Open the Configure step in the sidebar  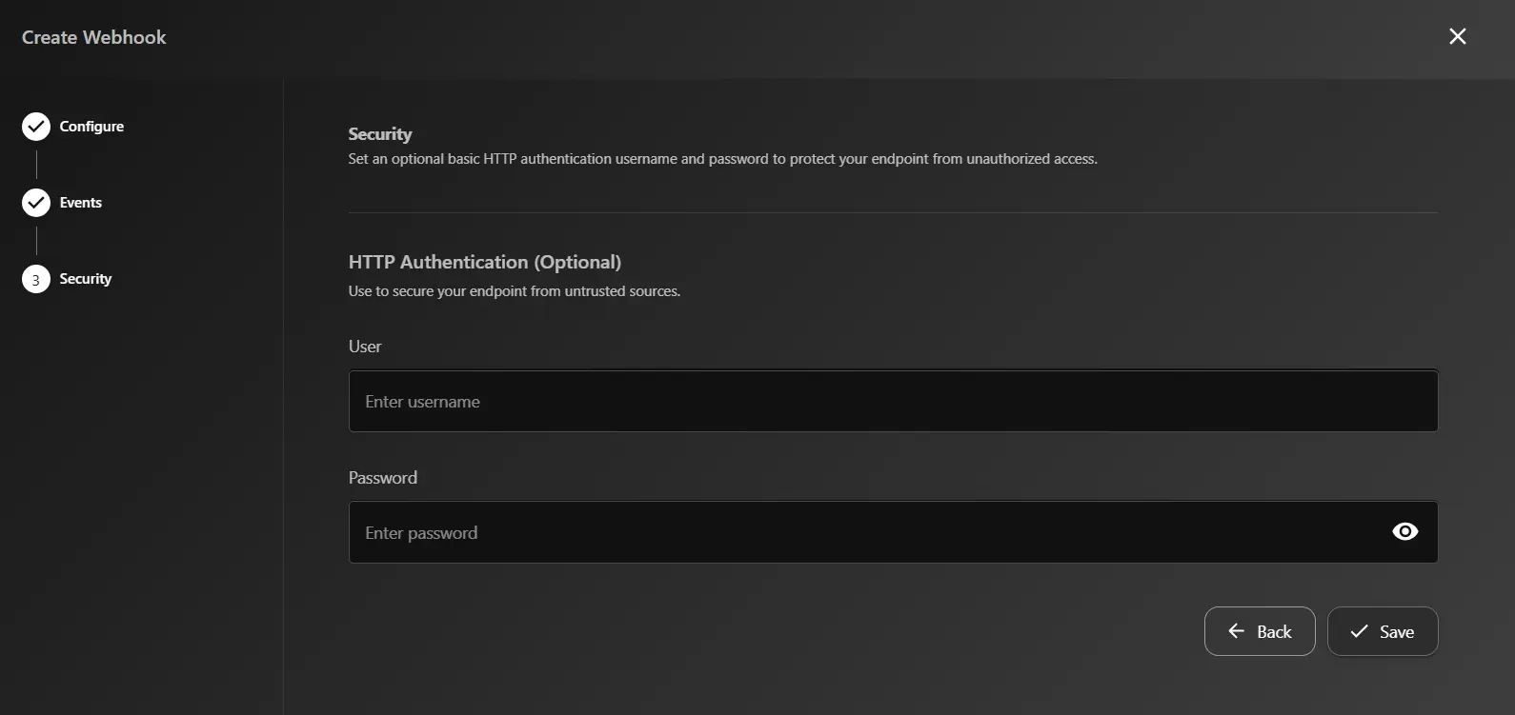pos(91,126)
